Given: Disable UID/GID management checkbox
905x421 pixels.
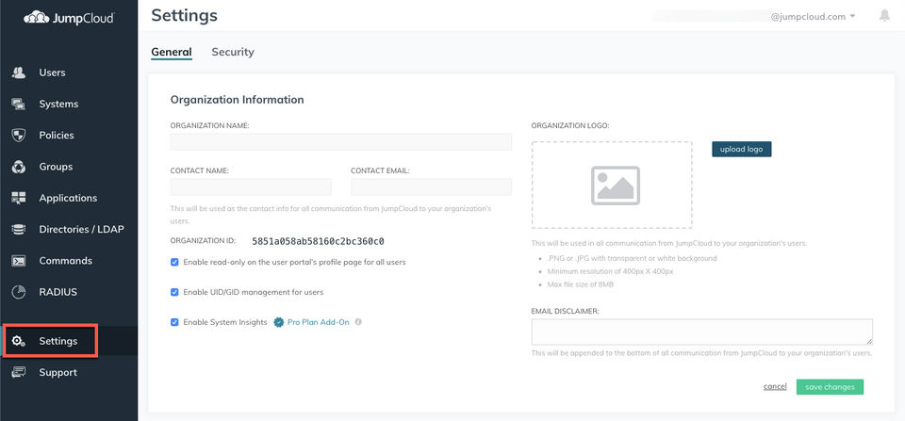Looking at the screenshot, I should pos(174,292).
